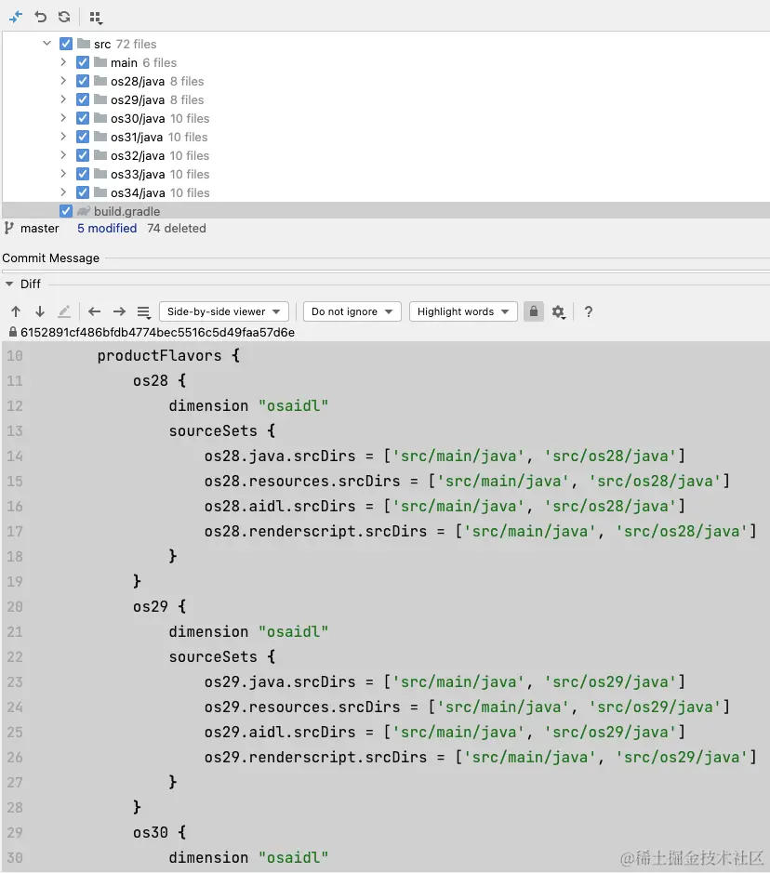The width and height of the screenshot is (770, 873).
Task: Click line 17 os28.renderscript.srcDirs code
Action: pyautogui.click(x=480, y=531)
